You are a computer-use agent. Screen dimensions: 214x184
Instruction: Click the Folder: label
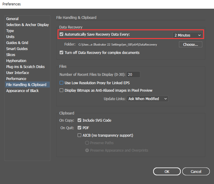click(x=70, y=44)
